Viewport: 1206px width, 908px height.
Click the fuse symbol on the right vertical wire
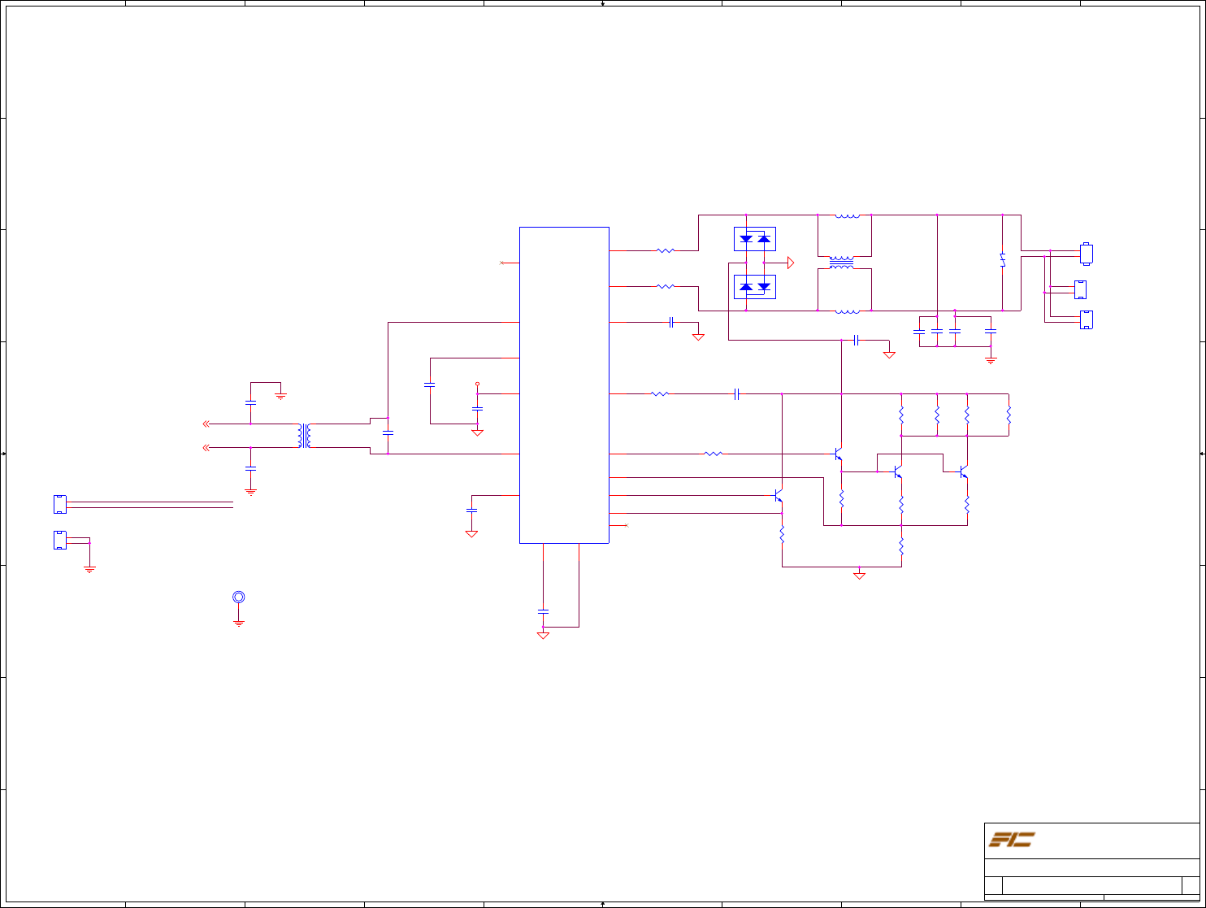[x=1003, y=261]
